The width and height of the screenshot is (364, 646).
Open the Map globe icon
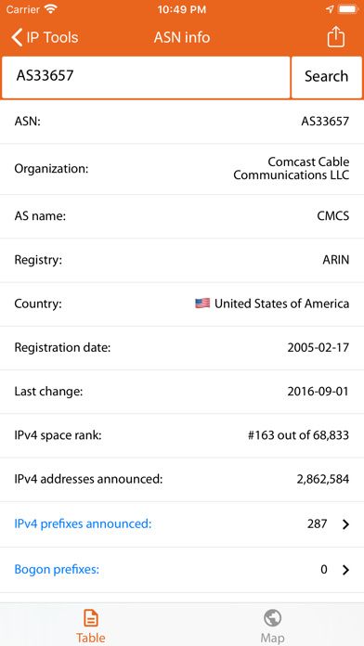click(x=272, y=618)
